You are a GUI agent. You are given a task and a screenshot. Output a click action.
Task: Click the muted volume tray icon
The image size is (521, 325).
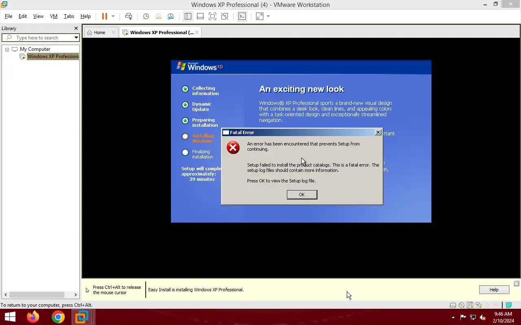coord(483,317)
